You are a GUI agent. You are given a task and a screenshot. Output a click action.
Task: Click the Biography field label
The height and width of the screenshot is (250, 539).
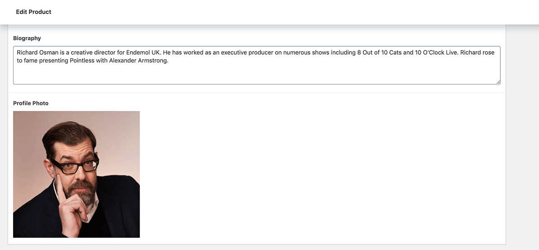tap(27, 38)
